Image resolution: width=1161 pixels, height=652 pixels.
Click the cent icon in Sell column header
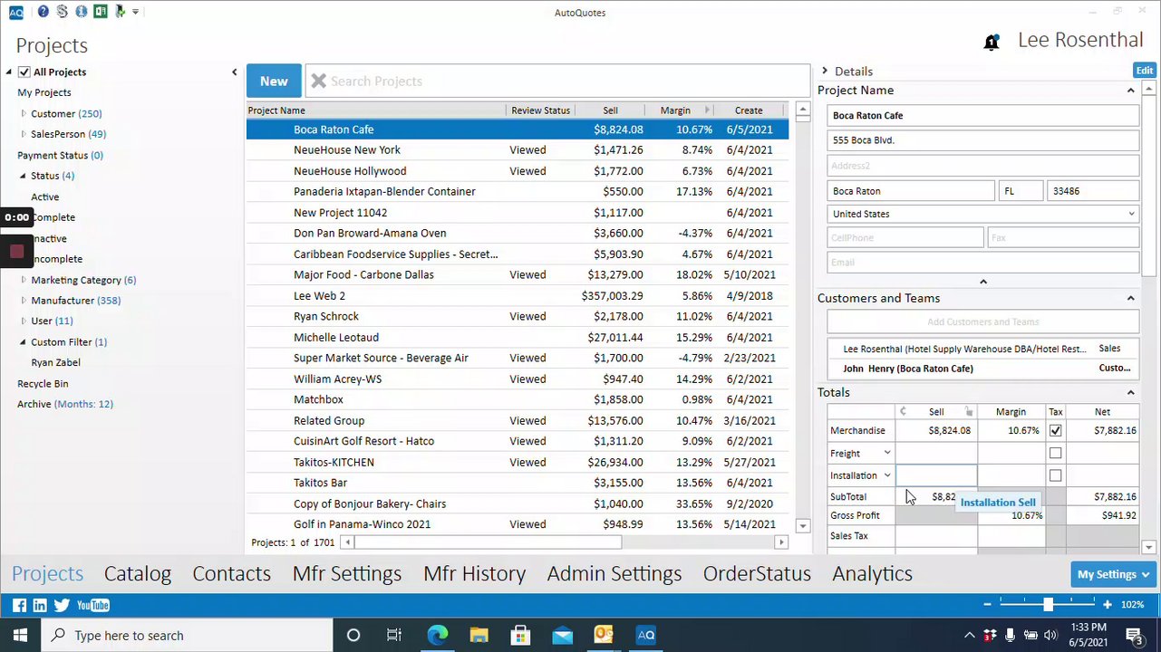pos(903,412)
